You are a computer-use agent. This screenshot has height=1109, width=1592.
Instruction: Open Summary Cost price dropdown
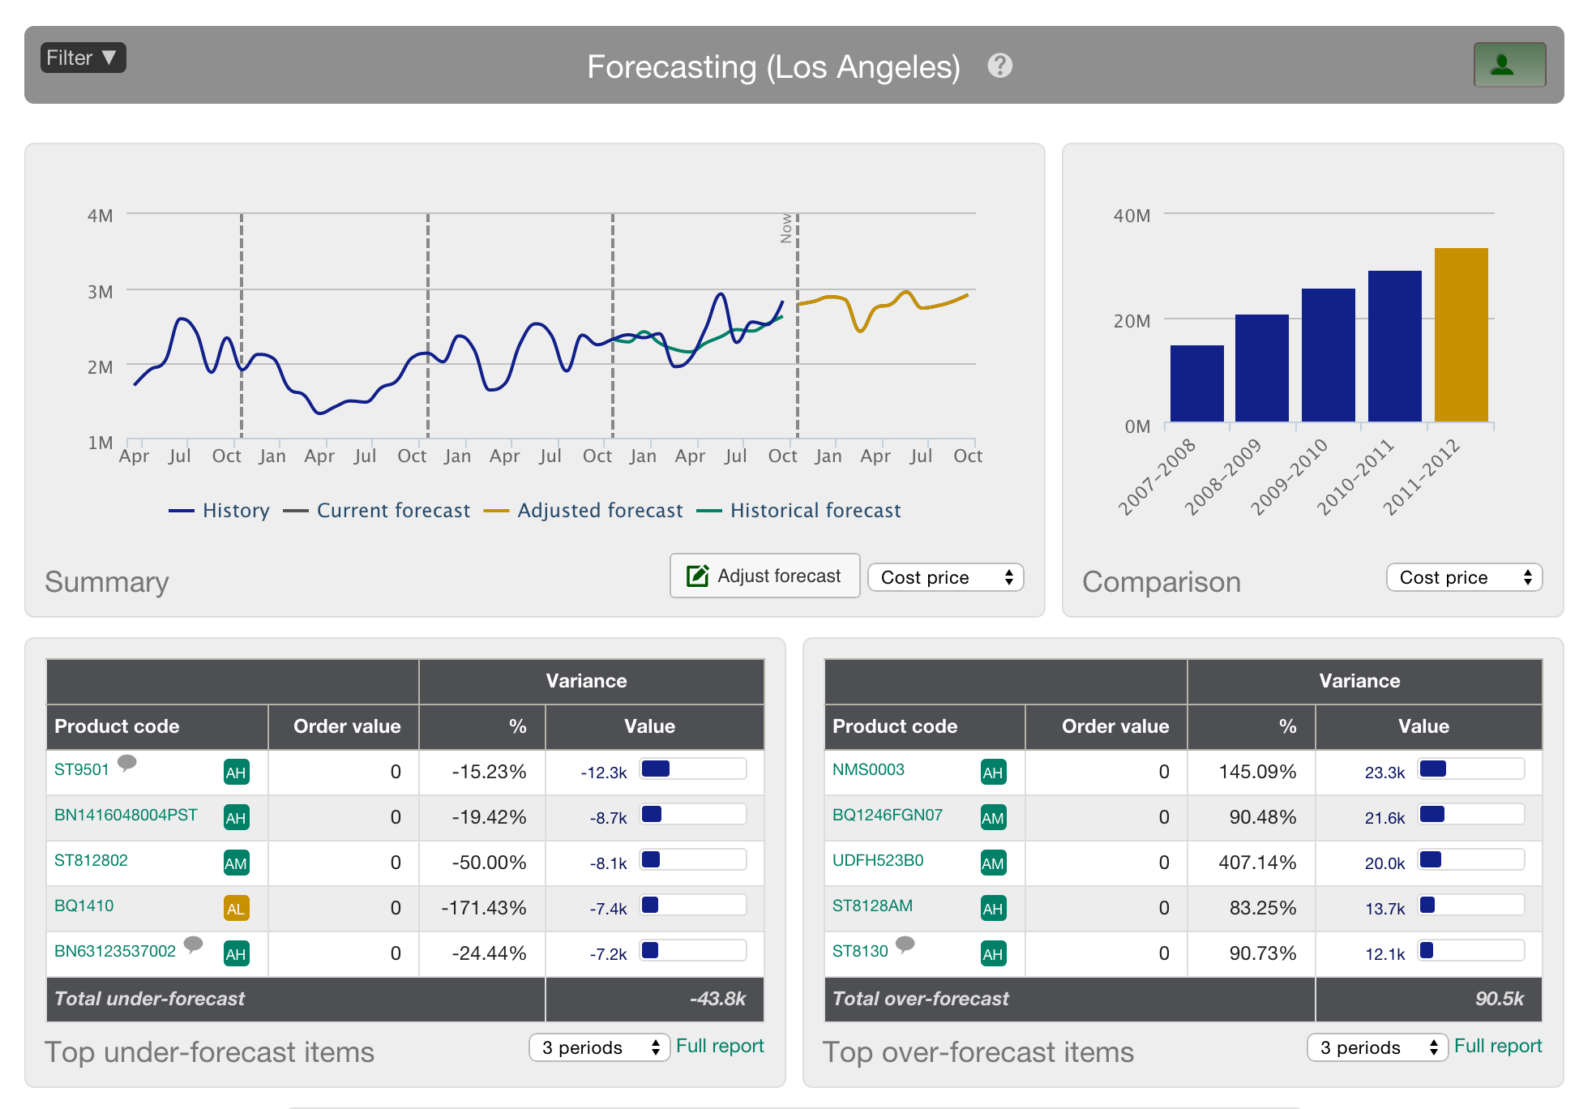[x=945, y=577]
